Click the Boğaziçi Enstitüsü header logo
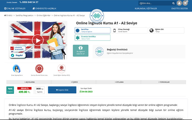Viewport: 192px width, 120px height. click(x=96, y=15)
